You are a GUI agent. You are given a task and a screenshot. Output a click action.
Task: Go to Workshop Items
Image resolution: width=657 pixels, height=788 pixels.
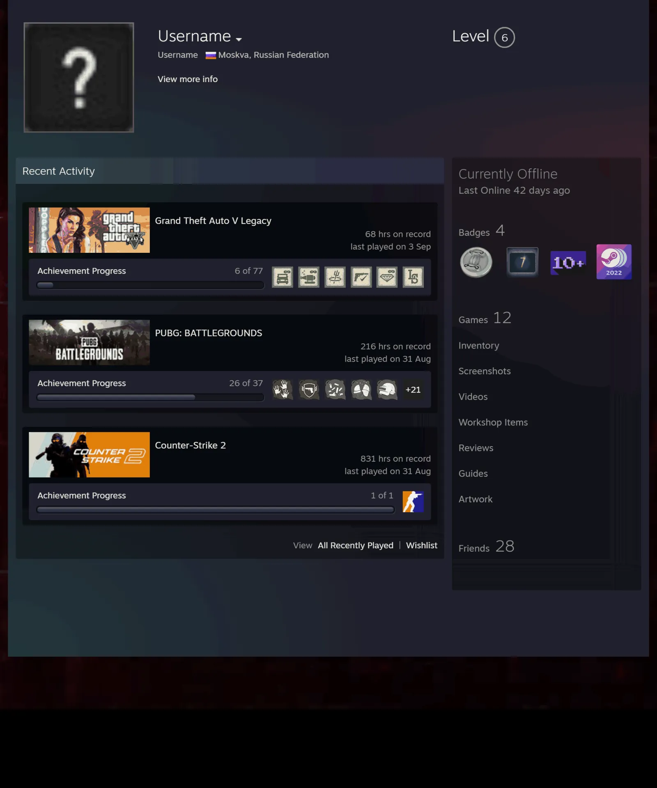point(493,422)
